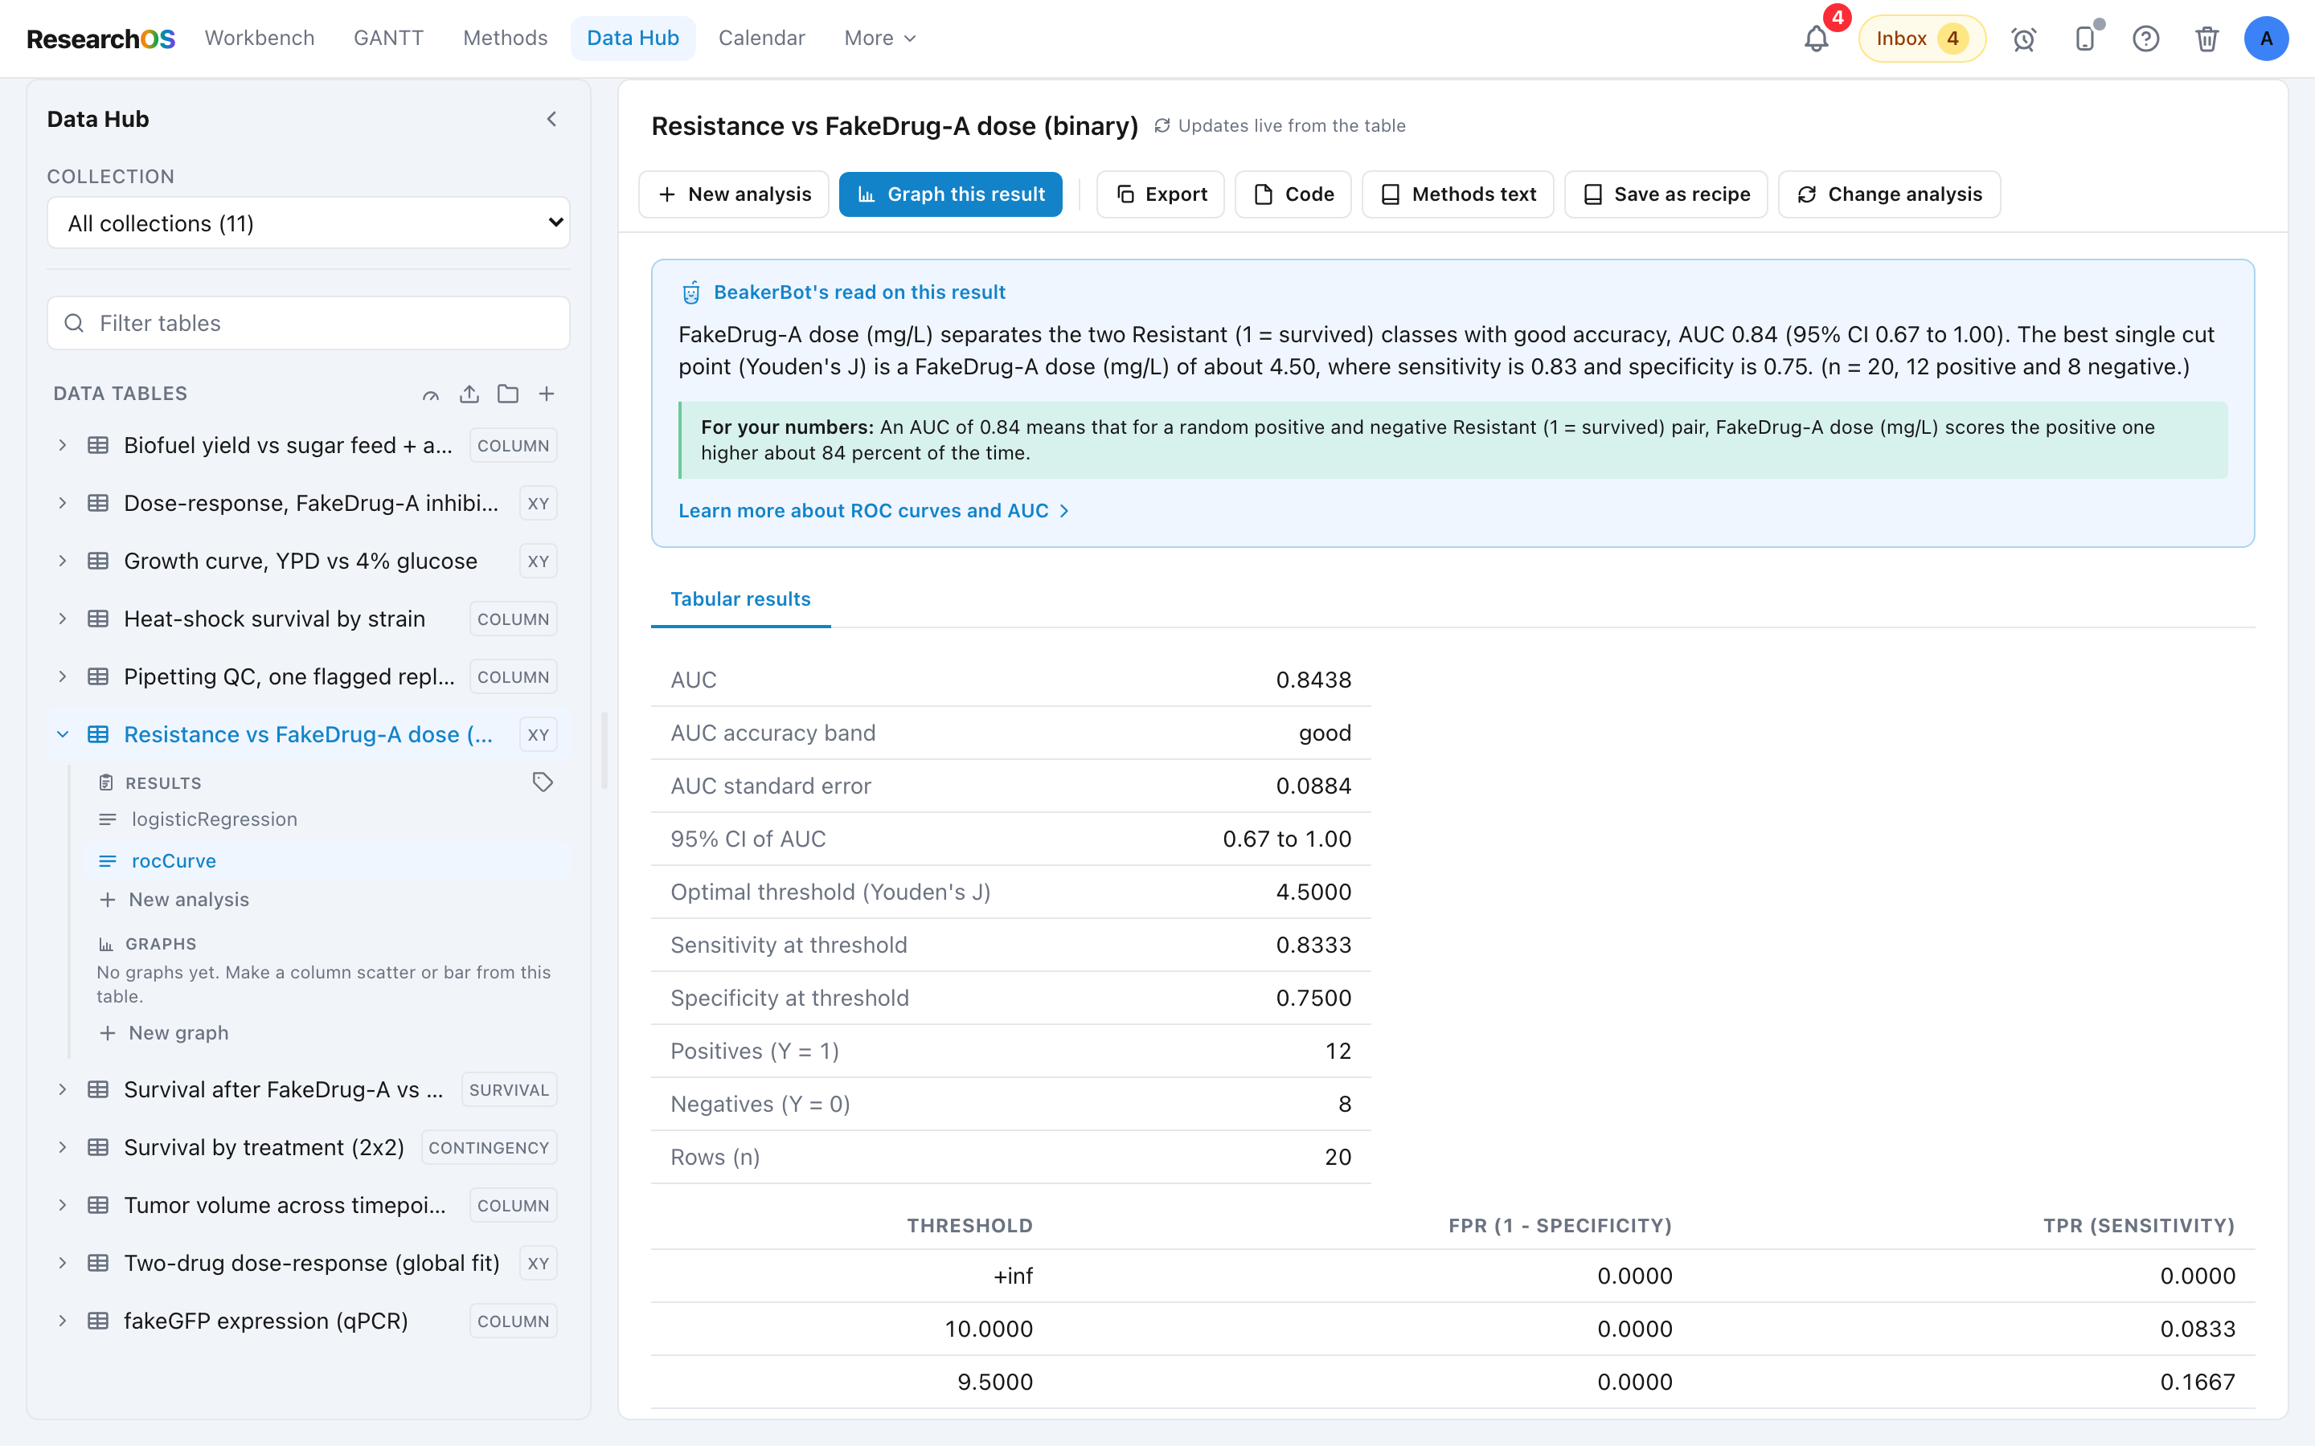Select the Tabular results tab
This screenshot has width=2315, height=1446.
pyautogui.click(x=740, y=598)
